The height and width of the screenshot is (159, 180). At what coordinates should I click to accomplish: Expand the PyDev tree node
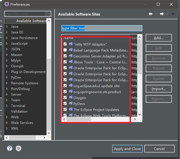pos(7,78)
